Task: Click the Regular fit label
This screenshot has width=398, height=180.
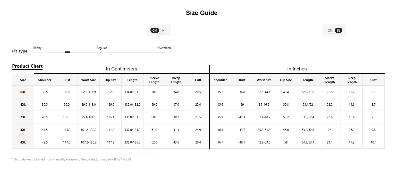Action: [101, 48]
